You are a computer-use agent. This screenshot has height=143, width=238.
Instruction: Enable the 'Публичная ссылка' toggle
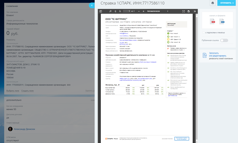tap(224, 41)
